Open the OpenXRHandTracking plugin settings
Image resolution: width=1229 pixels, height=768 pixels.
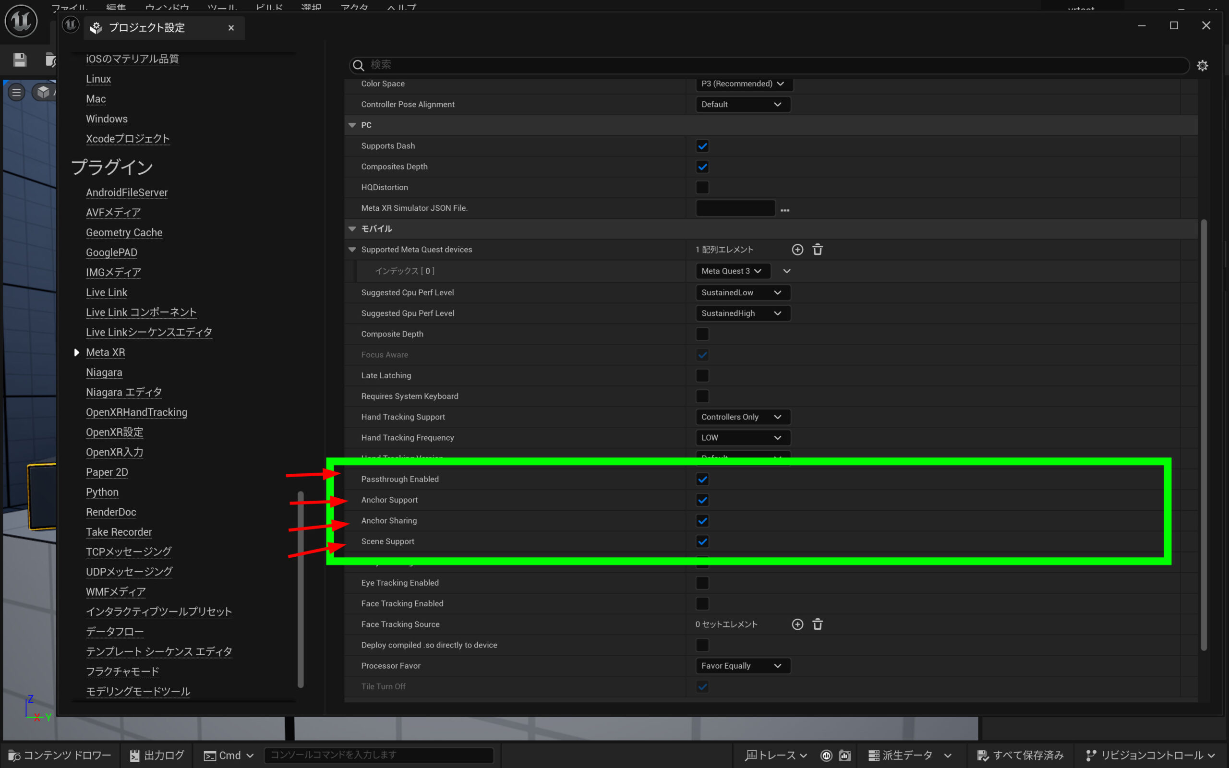[136, 412]
